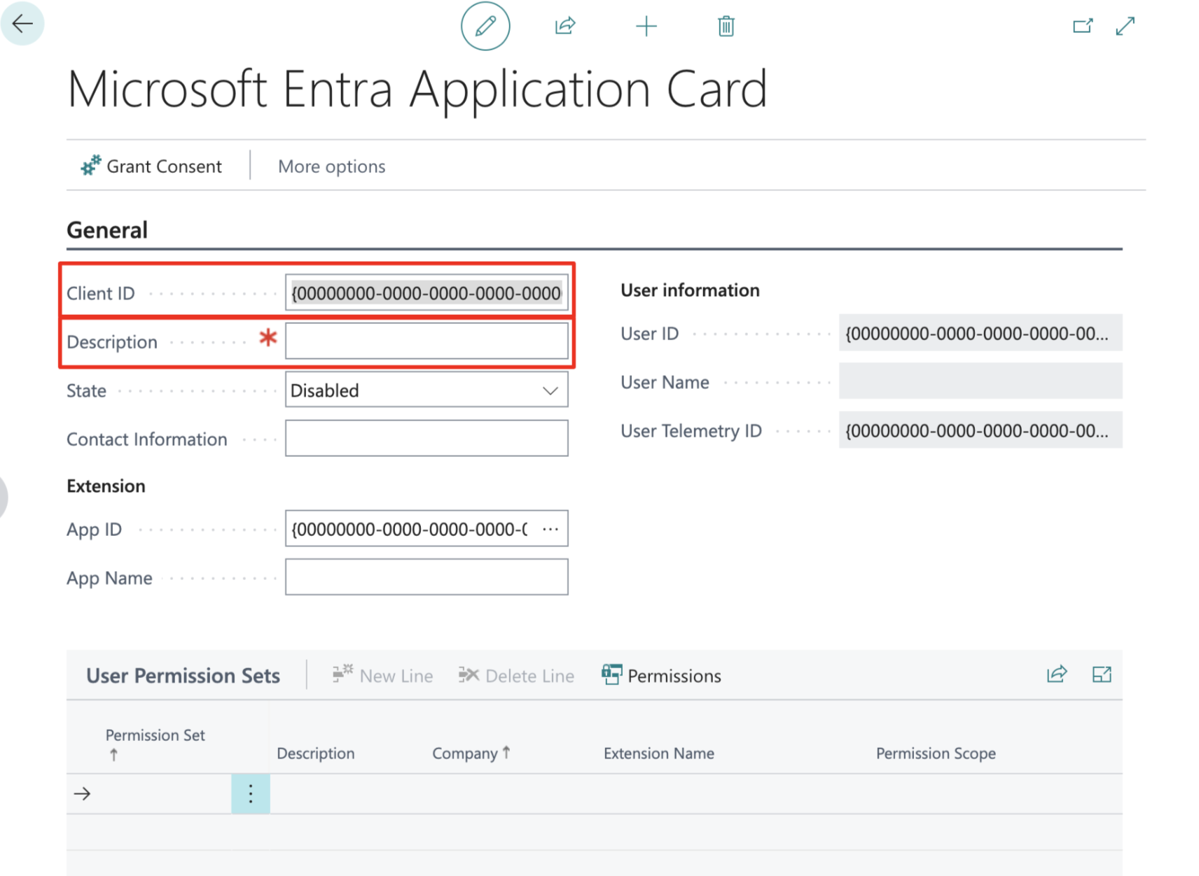
Task: Open the App ID lookup ellipsis button
Action: 550,529
